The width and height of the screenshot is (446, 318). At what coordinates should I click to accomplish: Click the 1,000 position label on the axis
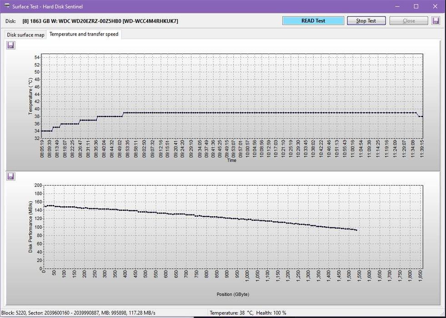point(246,275)
